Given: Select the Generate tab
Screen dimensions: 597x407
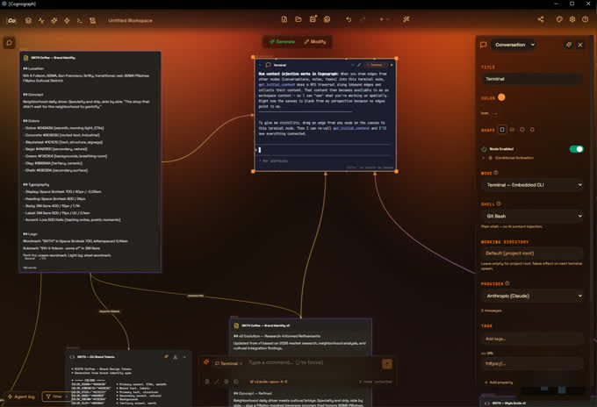Looking at the screenshot, I should click(282, 41).
